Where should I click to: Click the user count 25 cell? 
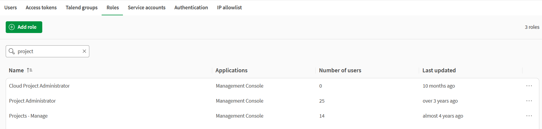322,101
